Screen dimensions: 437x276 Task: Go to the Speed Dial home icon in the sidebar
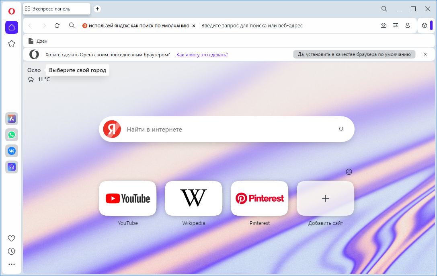(x=11, y=27)
